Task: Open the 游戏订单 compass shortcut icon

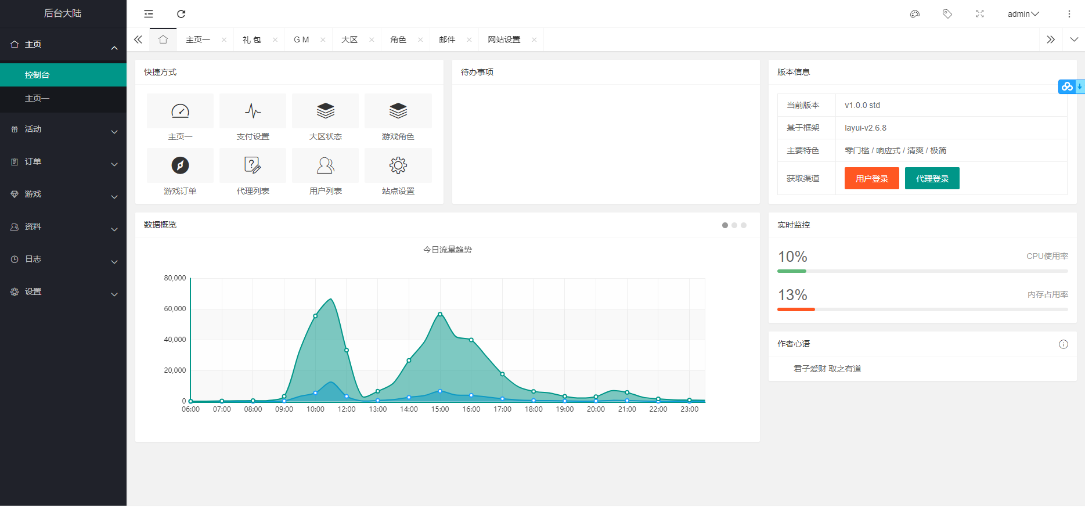Action: (x=180, y=165)
